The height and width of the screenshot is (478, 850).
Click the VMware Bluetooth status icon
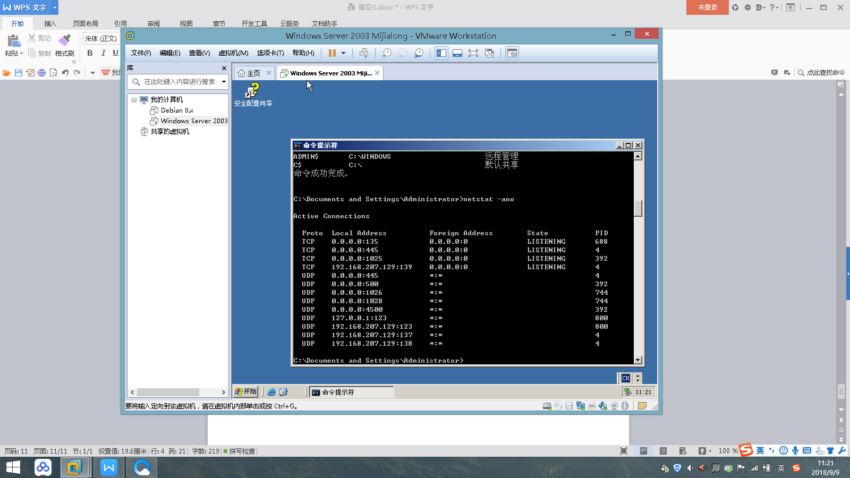tap(625, 406)
